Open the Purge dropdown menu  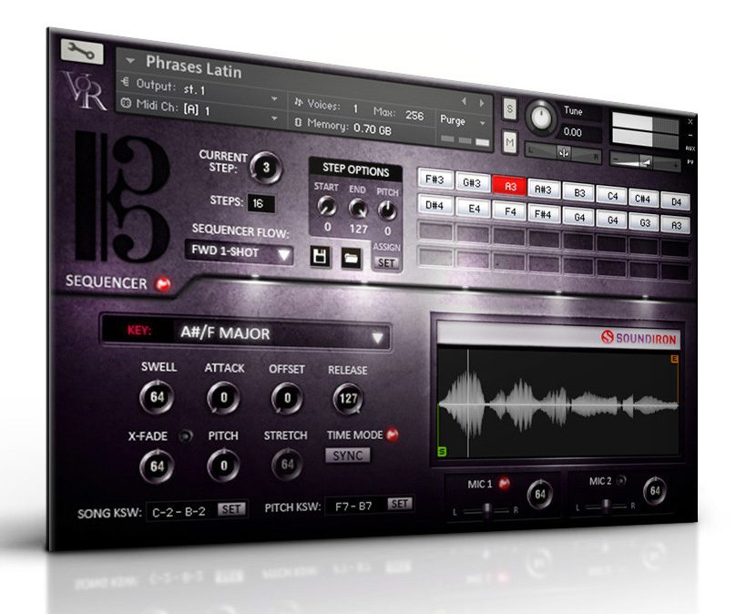(483, 123)
